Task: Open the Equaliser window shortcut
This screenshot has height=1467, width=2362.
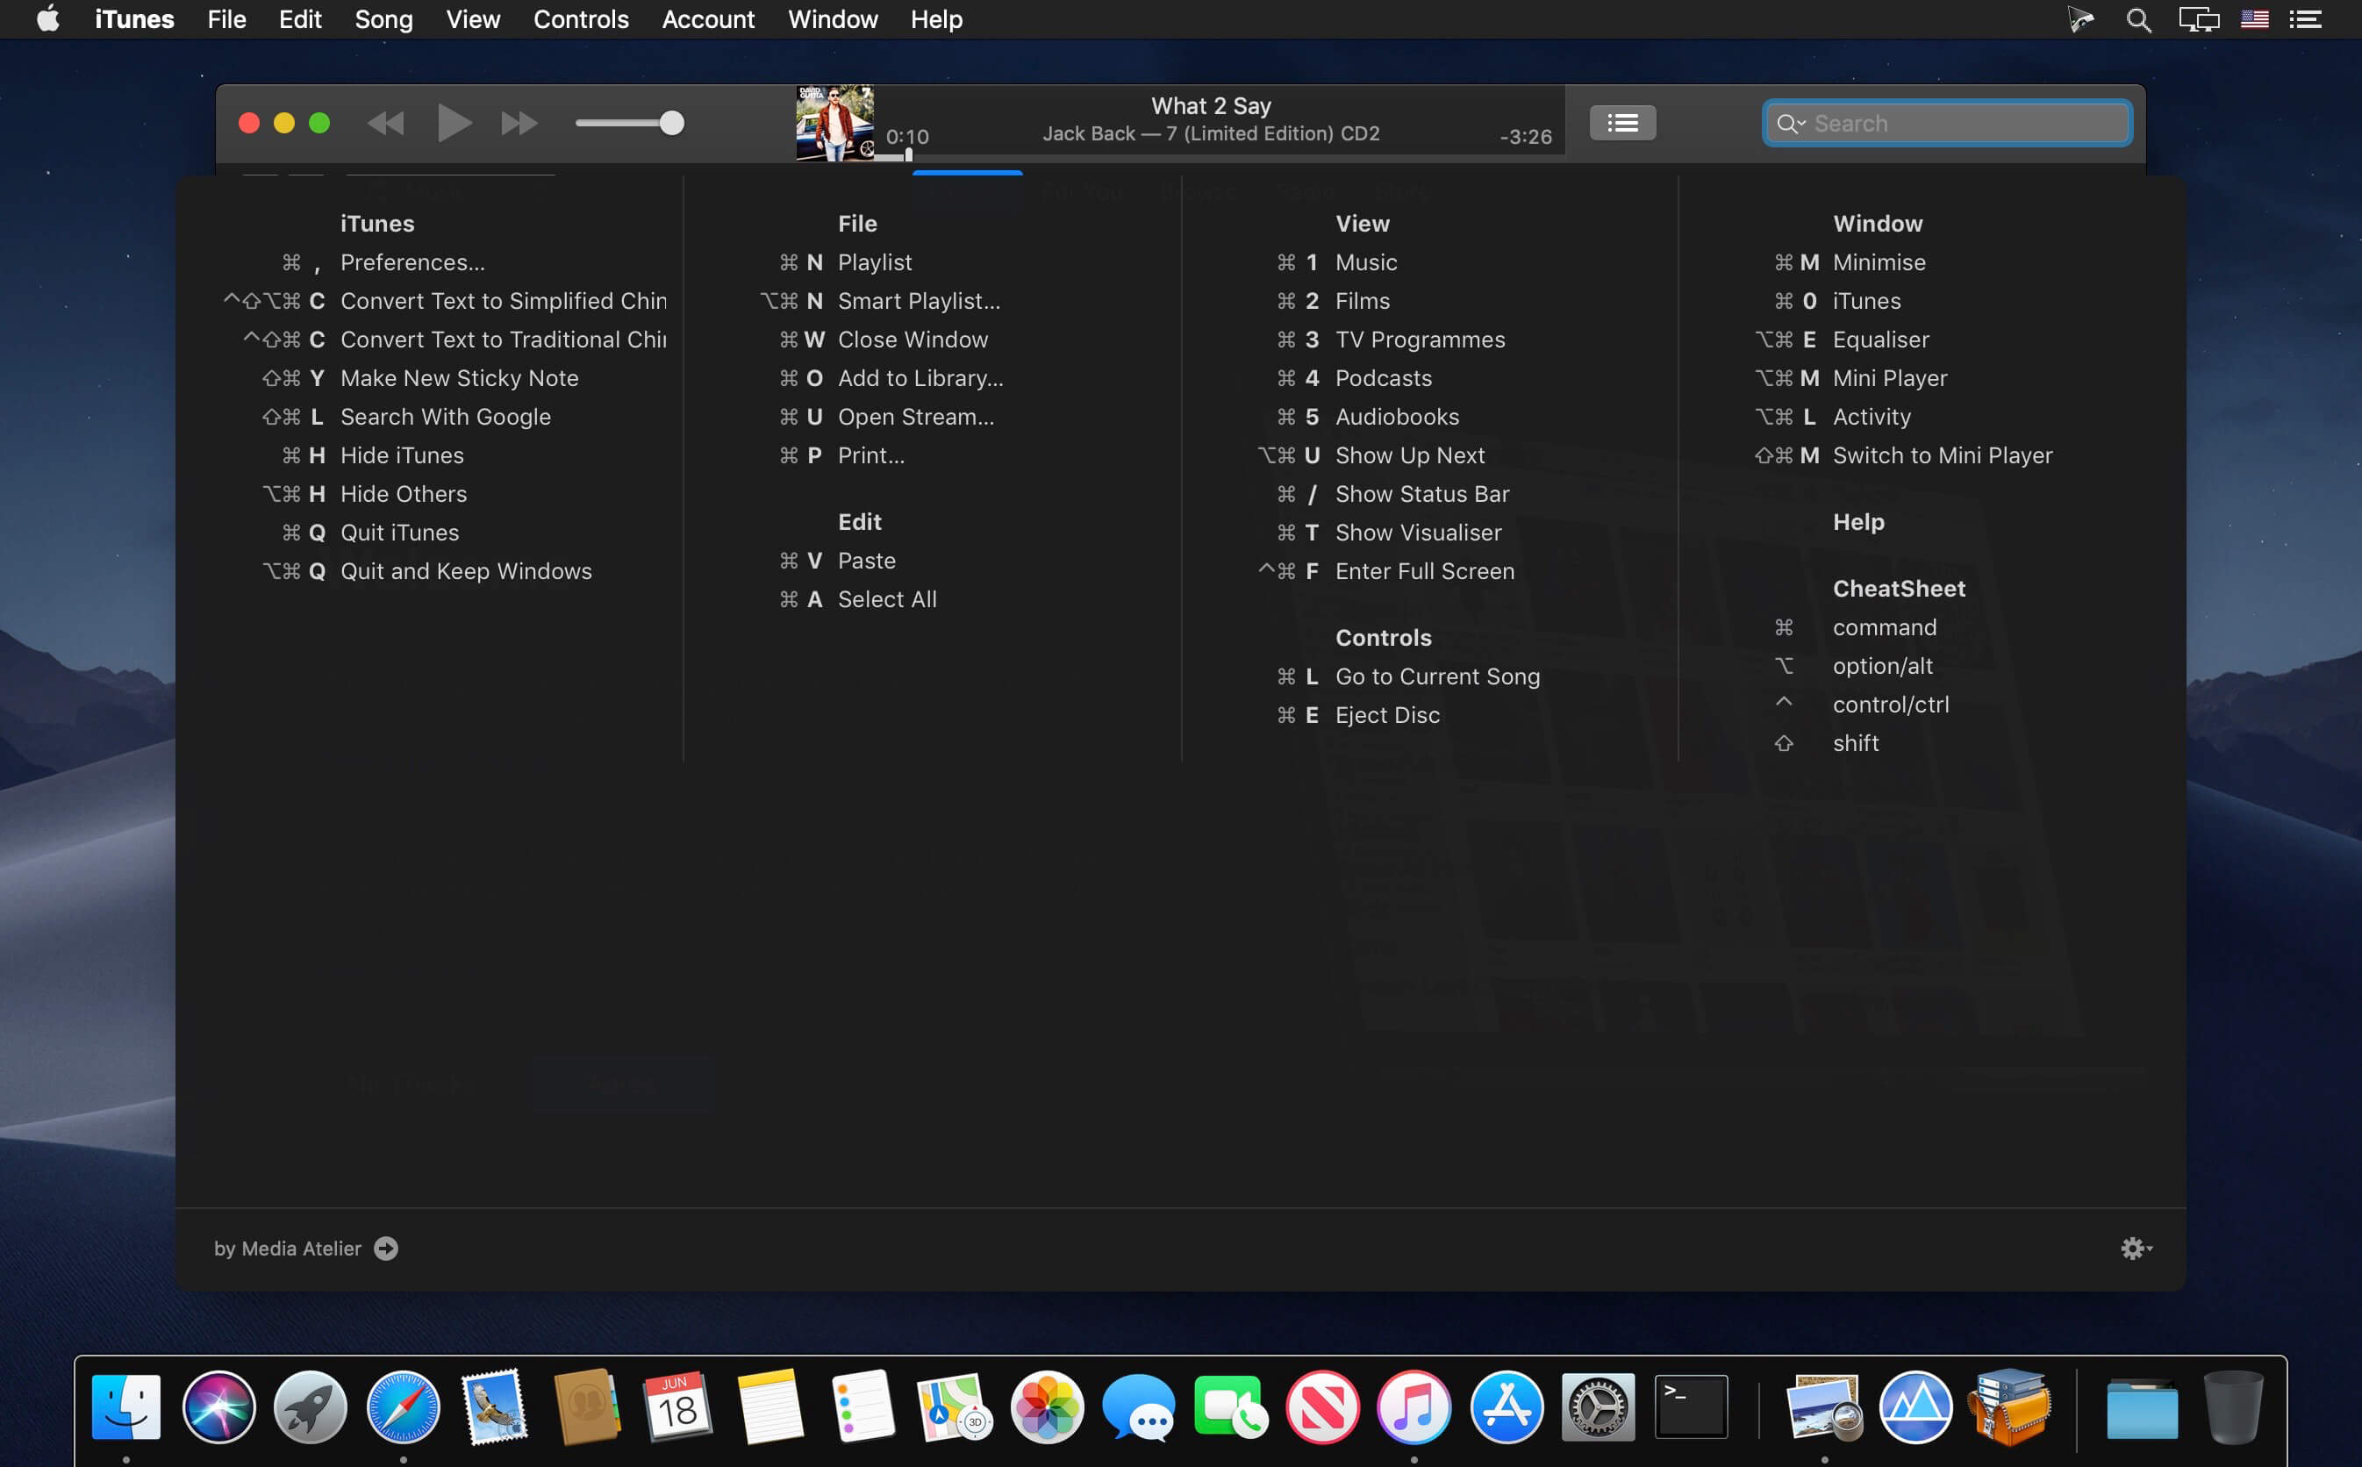Action: coord(1880,338)
